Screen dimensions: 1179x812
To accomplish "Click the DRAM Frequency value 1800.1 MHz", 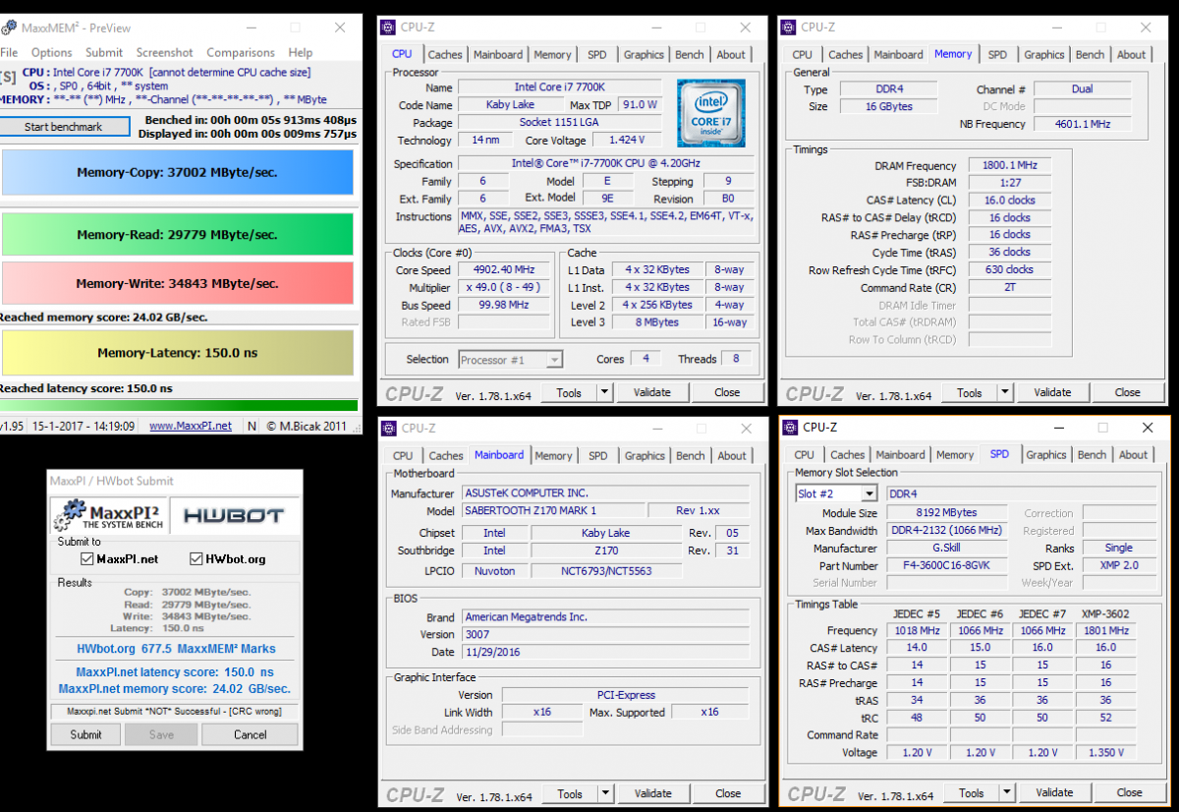I will pos(1010,166).
